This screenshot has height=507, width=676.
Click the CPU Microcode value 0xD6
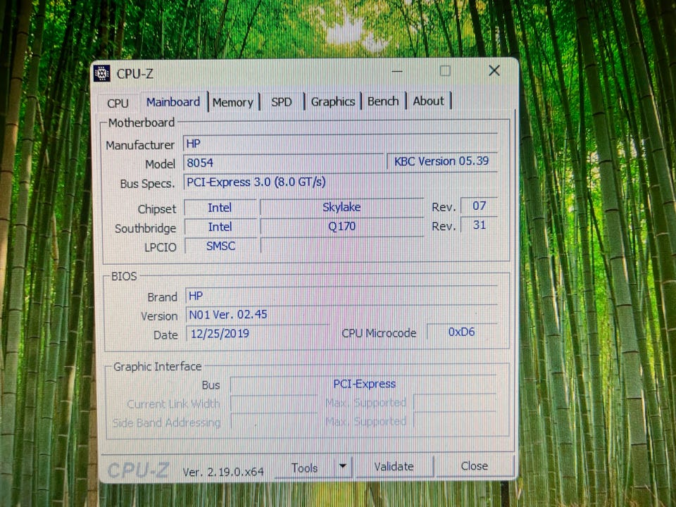pyautogui.click(x=462, y=332)
